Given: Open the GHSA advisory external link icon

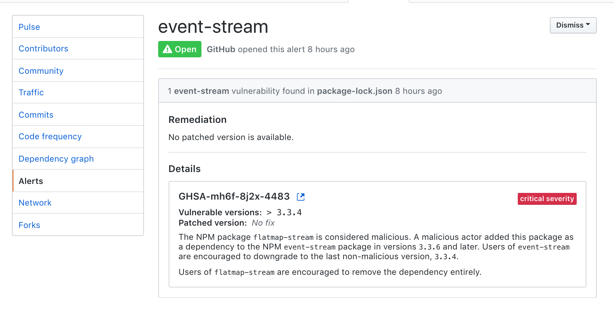Looking at the screenshot, I should (x=301, y=197).
